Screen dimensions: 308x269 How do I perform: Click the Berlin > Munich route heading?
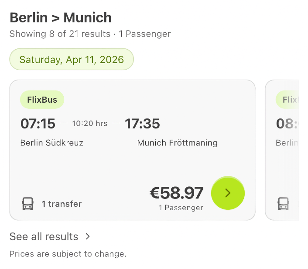pyautogui.click(x=61, y=17)
